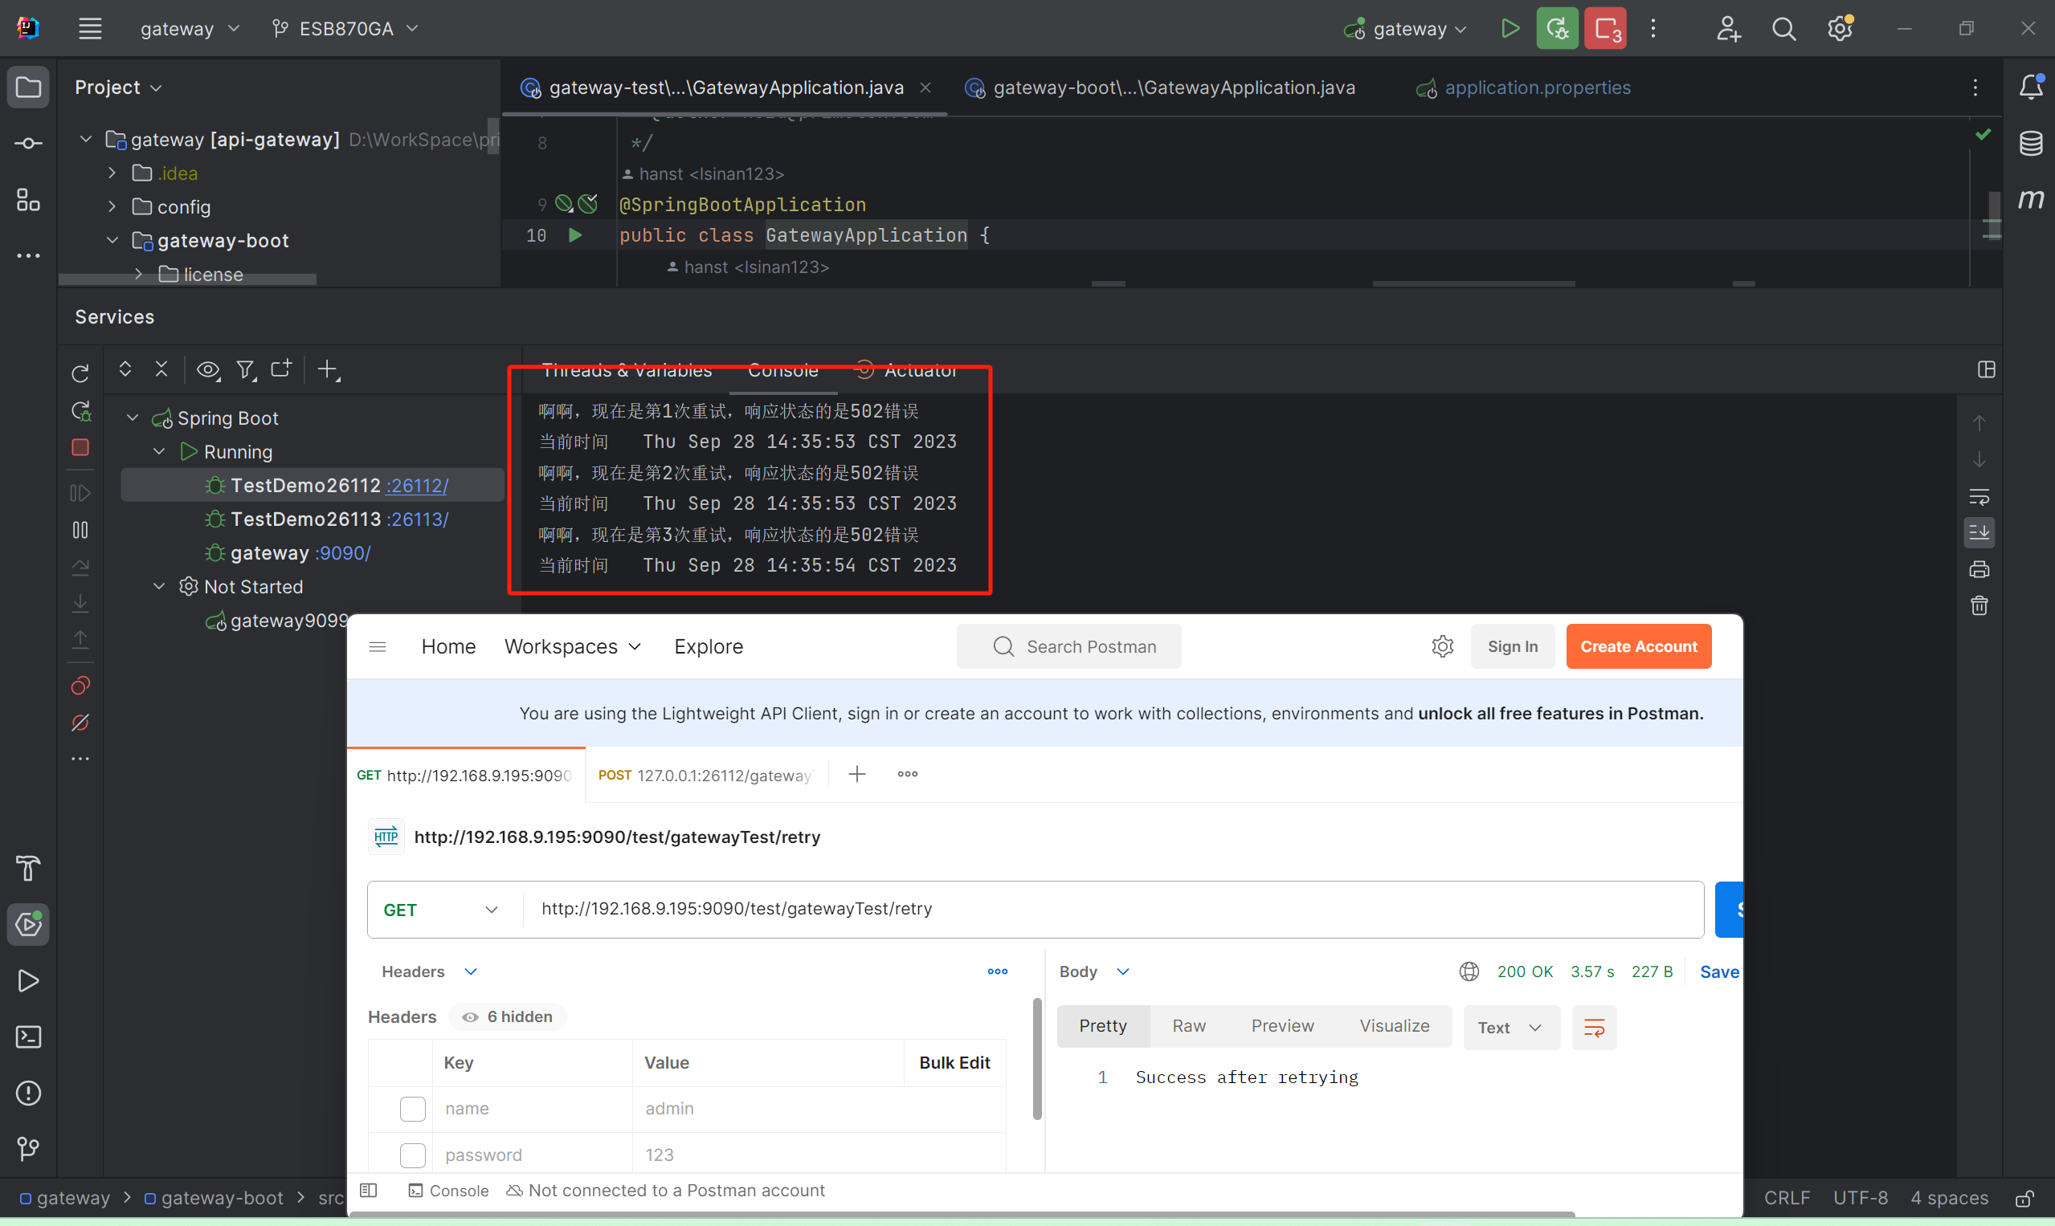2055x1226 pixels.
Task: Click the Debug gateway run icon
Action: 1558,29
